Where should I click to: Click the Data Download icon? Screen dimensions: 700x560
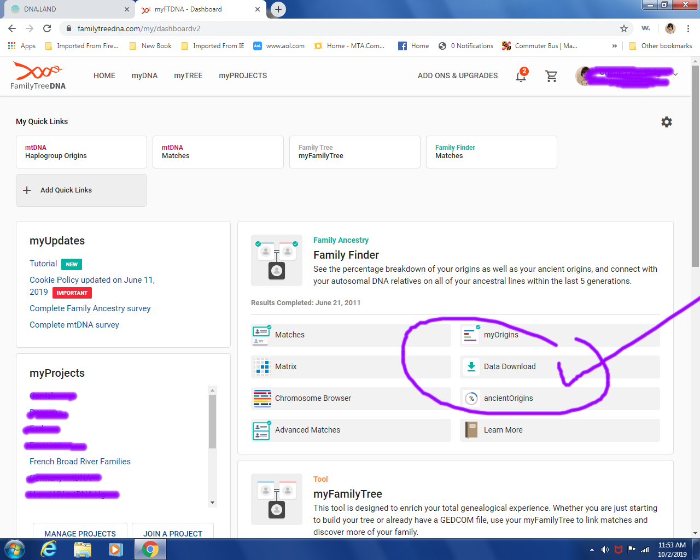pos(471,366)
